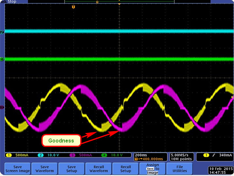Click the orange trigger position T marker
Screen dimensions: 234x176
click(73, 7)
